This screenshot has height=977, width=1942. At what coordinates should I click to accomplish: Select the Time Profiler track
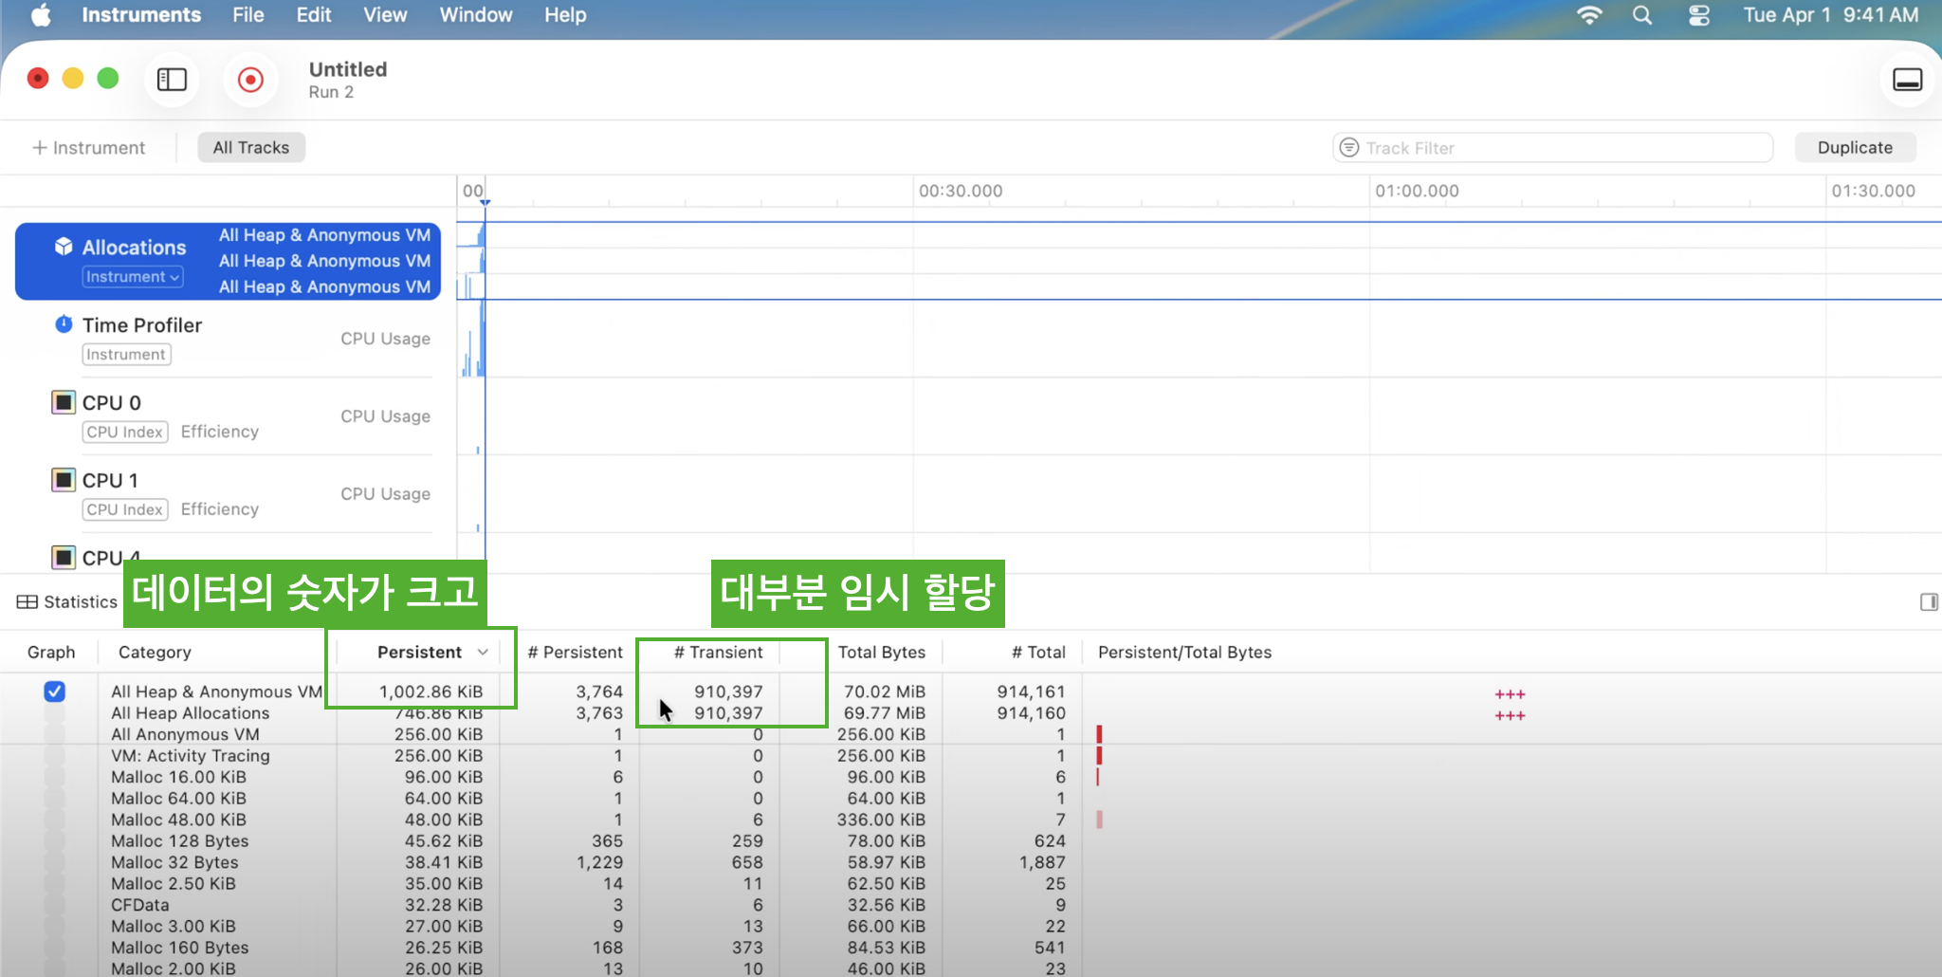click(x=228, y=339)
